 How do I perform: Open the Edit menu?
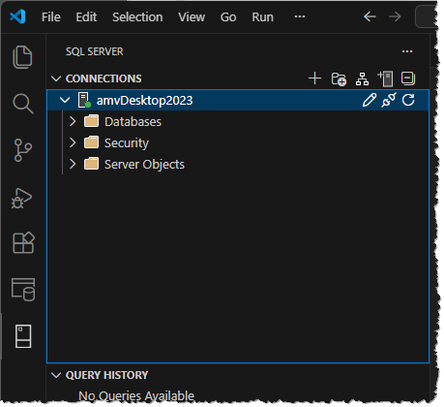click(86, 17)
